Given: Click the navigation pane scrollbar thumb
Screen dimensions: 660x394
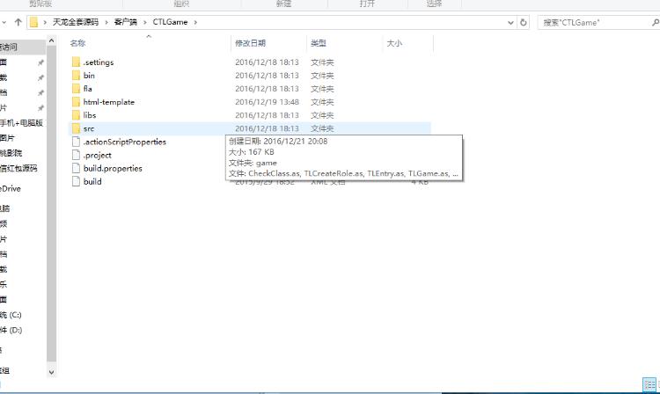Looking at the screenshot, I should [x=51, y=204].
